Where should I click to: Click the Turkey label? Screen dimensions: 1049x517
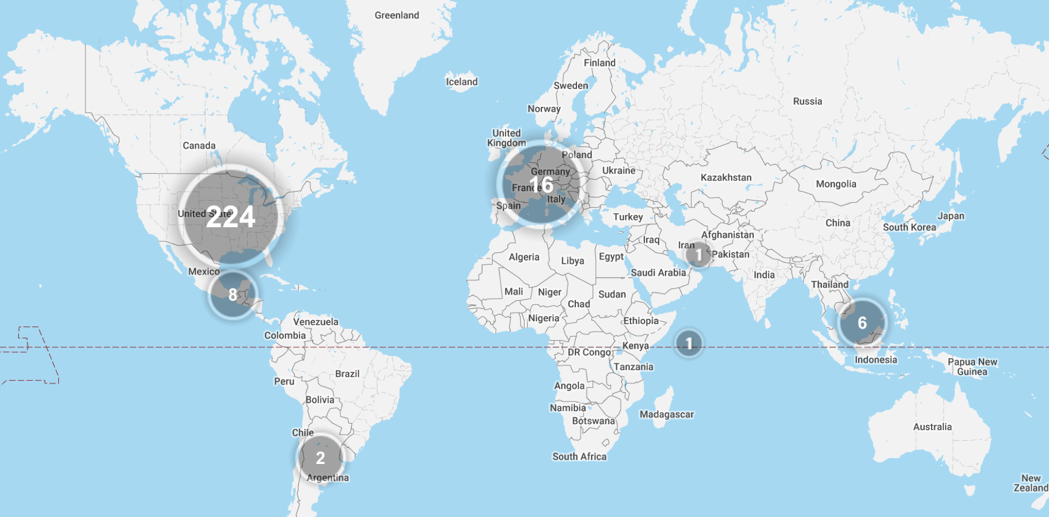point(628,217)
